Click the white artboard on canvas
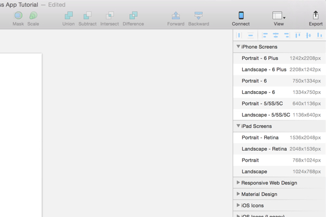326x217 pixels. [21, 135]
